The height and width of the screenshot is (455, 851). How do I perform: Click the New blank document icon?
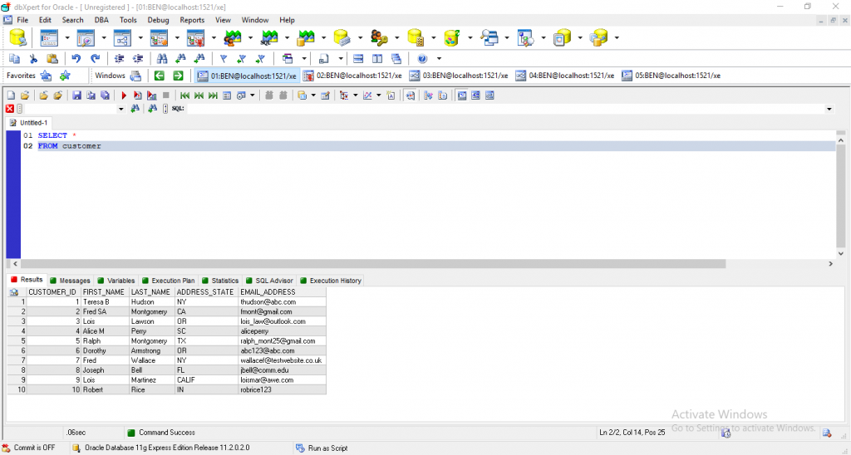tap(12, 95)
